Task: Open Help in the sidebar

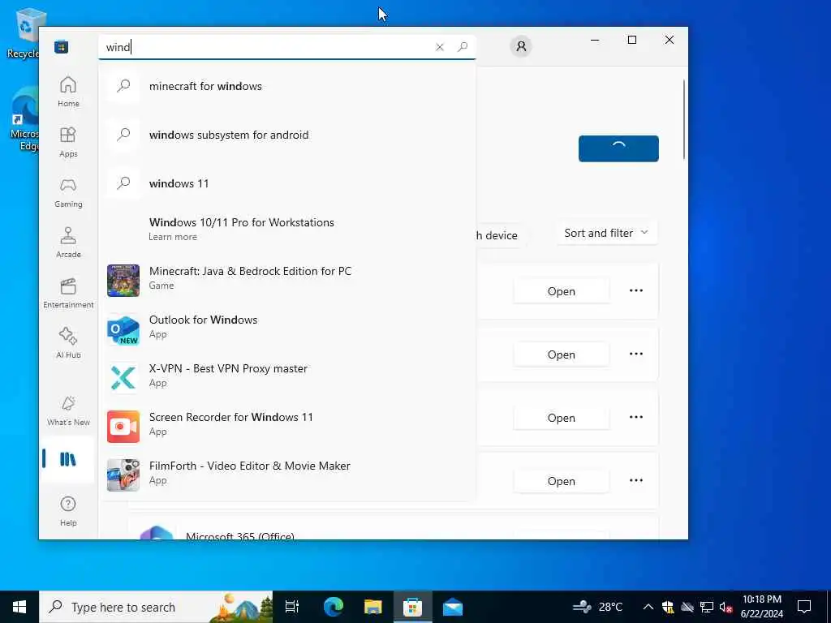Action: click(x=68, y=511)
